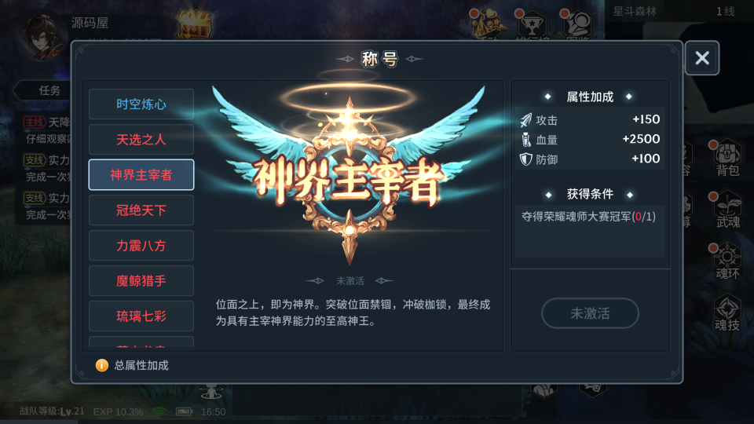Click the 未激活 activation button
The height and width of the screenshot is (424, 754).
[x=590, y=313]
